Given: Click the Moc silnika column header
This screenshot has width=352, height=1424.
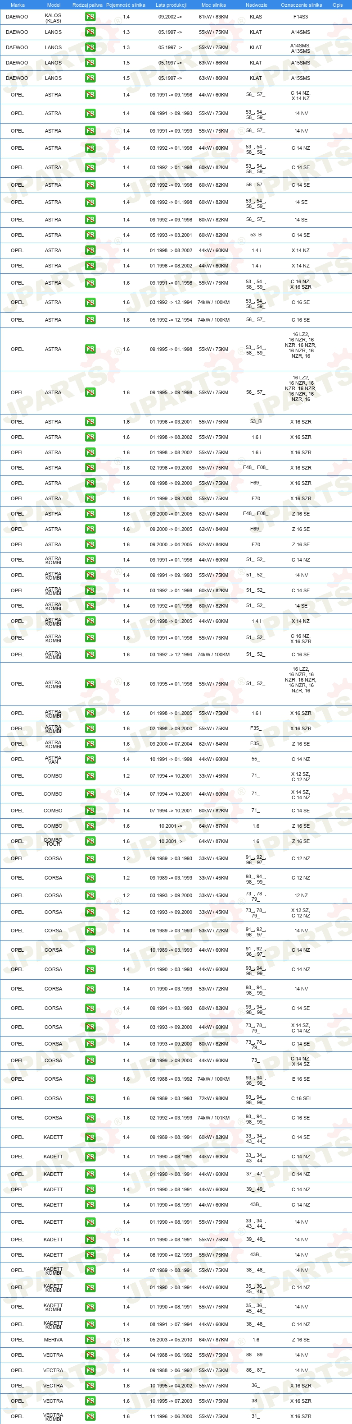Looking at the screenshot, I should (x=213, y=5).
